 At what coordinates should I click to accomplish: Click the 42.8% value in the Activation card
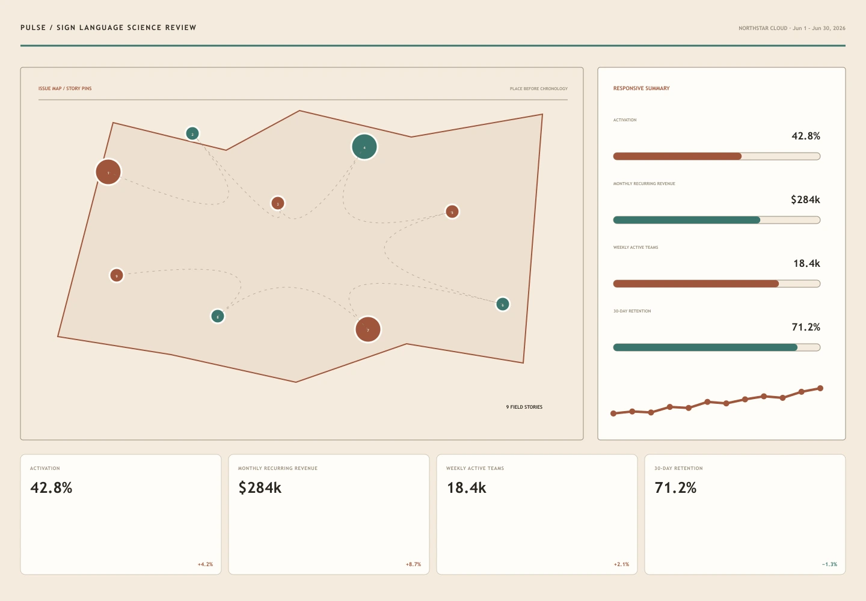(x=51, y=487)
